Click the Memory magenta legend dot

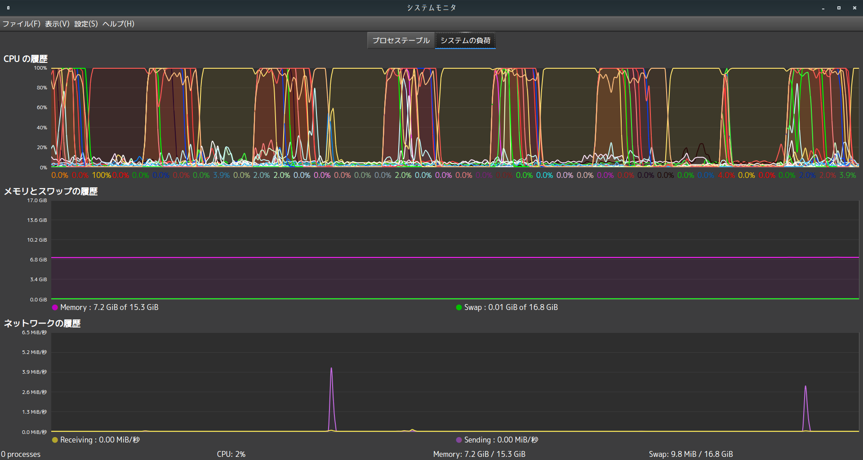pos(55,308)
